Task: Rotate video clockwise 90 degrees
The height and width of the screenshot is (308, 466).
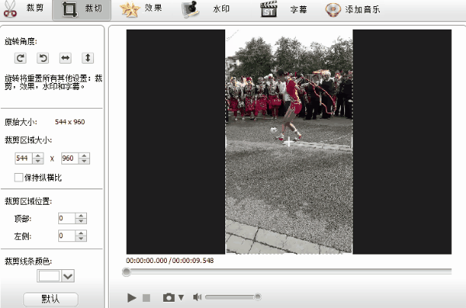Action: tap(20, 58)
